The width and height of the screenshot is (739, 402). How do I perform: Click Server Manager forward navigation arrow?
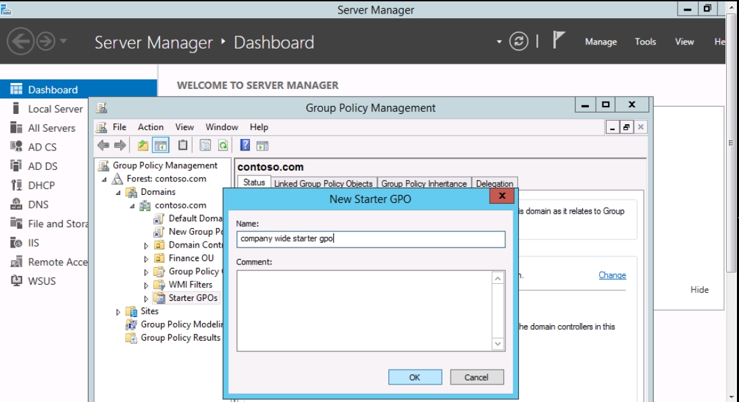pyautogui.click(x=46, y=41)
